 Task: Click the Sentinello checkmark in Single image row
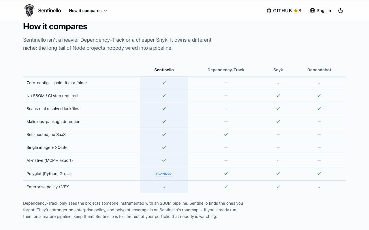(x=164, y=147)
